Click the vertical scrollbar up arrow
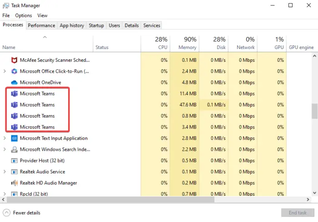Image resolution: width=318 pixels, height=222 pixels. click(314, 56)
